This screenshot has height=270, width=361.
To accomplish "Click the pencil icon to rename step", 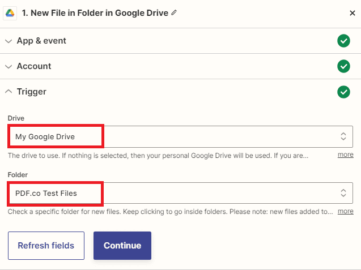I will (174, 12).
